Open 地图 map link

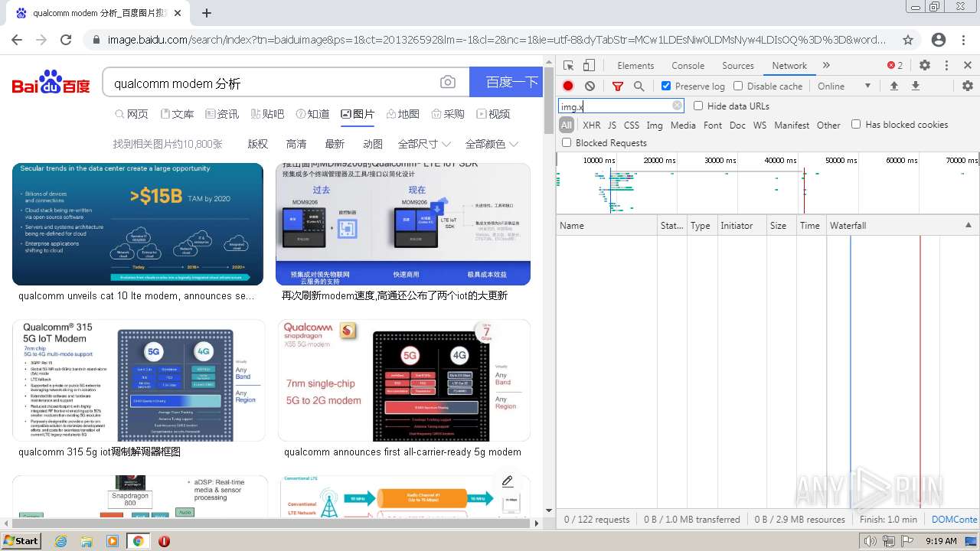pyautogui.click(x=403, y=114)
